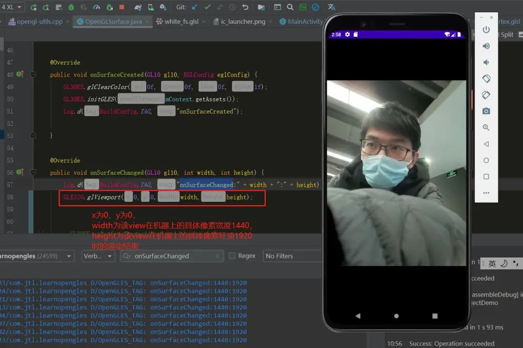Viewport: 523px width, 348px height.
Task: Take a screenshot with the emulator camera icon
Action: (x=486, y=111)
